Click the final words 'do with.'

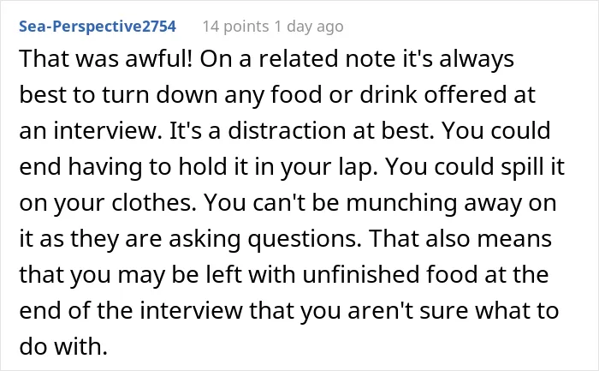coord(63,346)
